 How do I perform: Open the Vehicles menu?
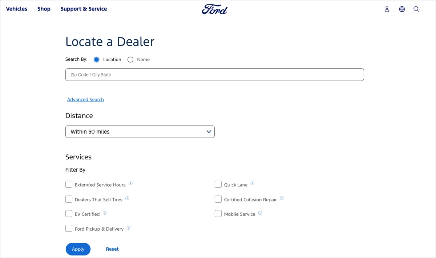17,9
